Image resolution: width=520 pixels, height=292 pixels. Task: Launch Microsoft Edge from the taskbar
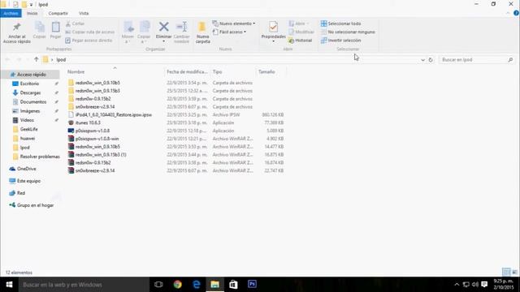coord(197,285)
